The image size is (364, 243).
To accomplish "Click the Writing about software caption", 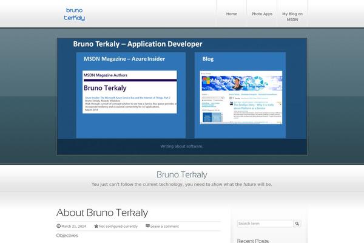I will [182, 146].
